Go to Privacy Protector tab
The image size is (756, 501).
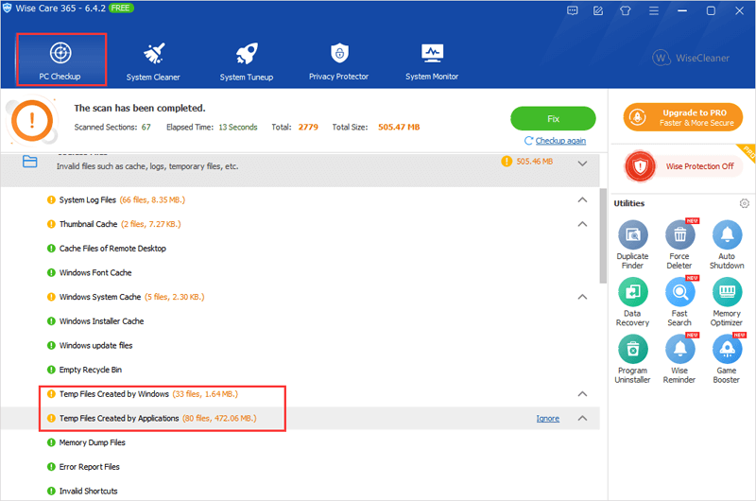pyautogui.click(x=338, y=61)
